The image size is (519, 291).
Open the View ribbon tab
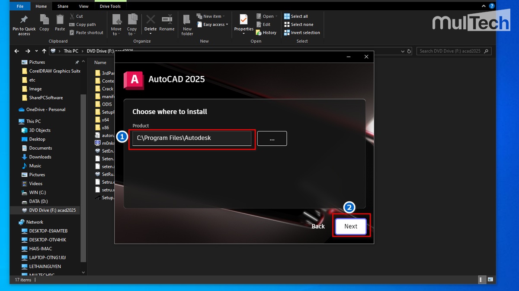click(x=83, y=6)
